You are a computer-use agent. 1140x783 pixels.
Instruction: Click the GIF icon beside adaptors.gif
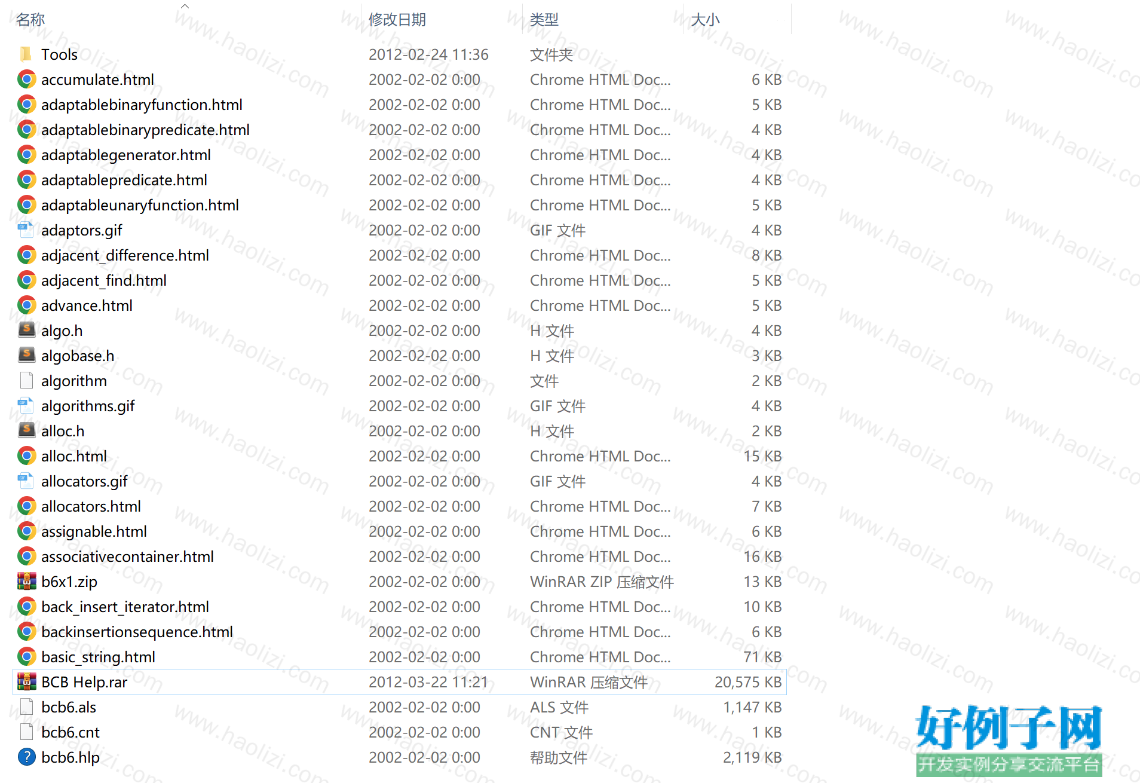pos(26,230)
